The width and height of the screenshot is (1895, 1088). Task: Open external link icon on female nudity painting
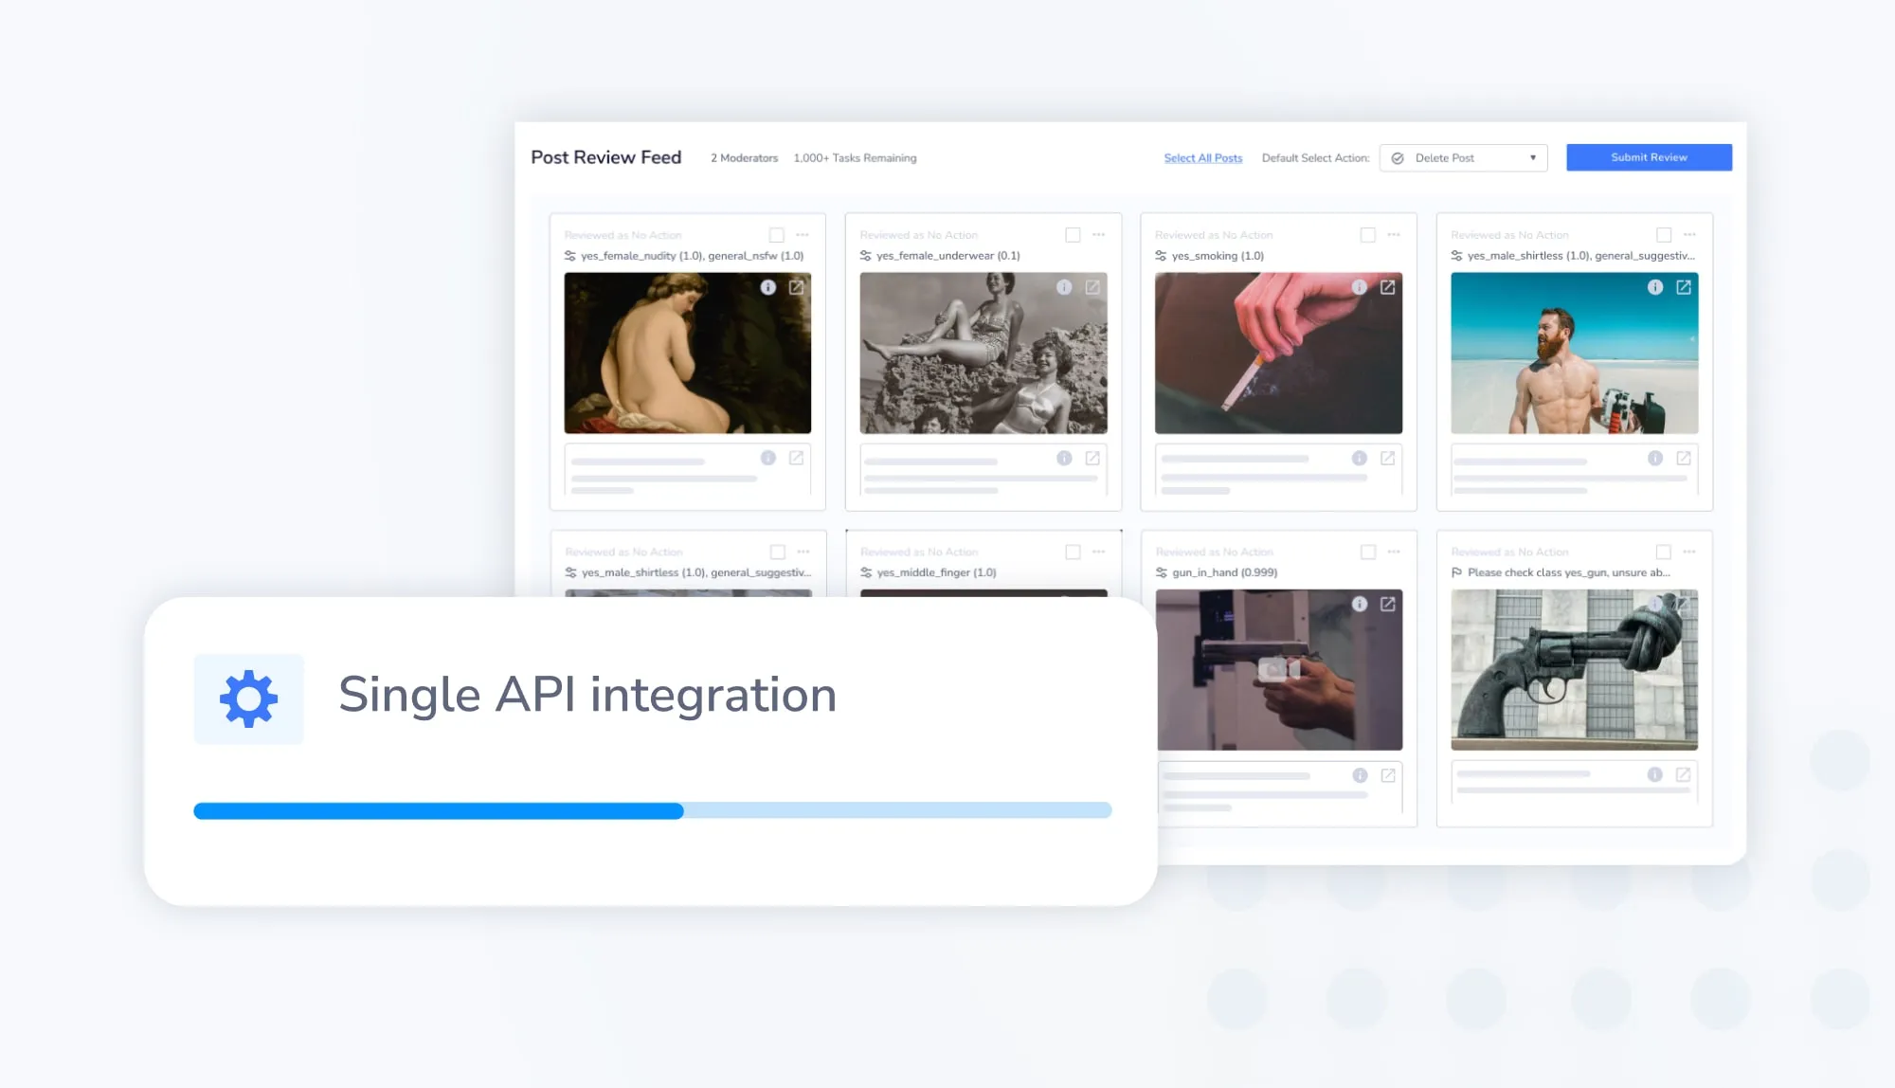click(796, 287)
